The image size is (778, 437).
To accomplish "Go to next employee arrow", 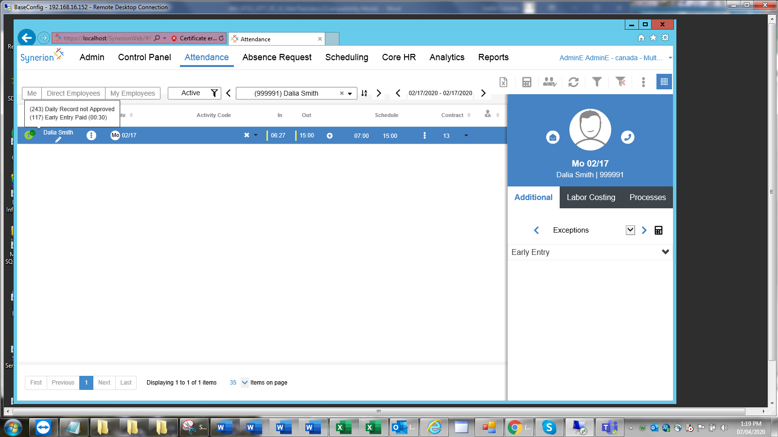I will tap(379, 93).
